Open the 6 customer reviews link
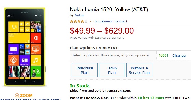Viewport: 191px width, 100px height. (110, 21)
